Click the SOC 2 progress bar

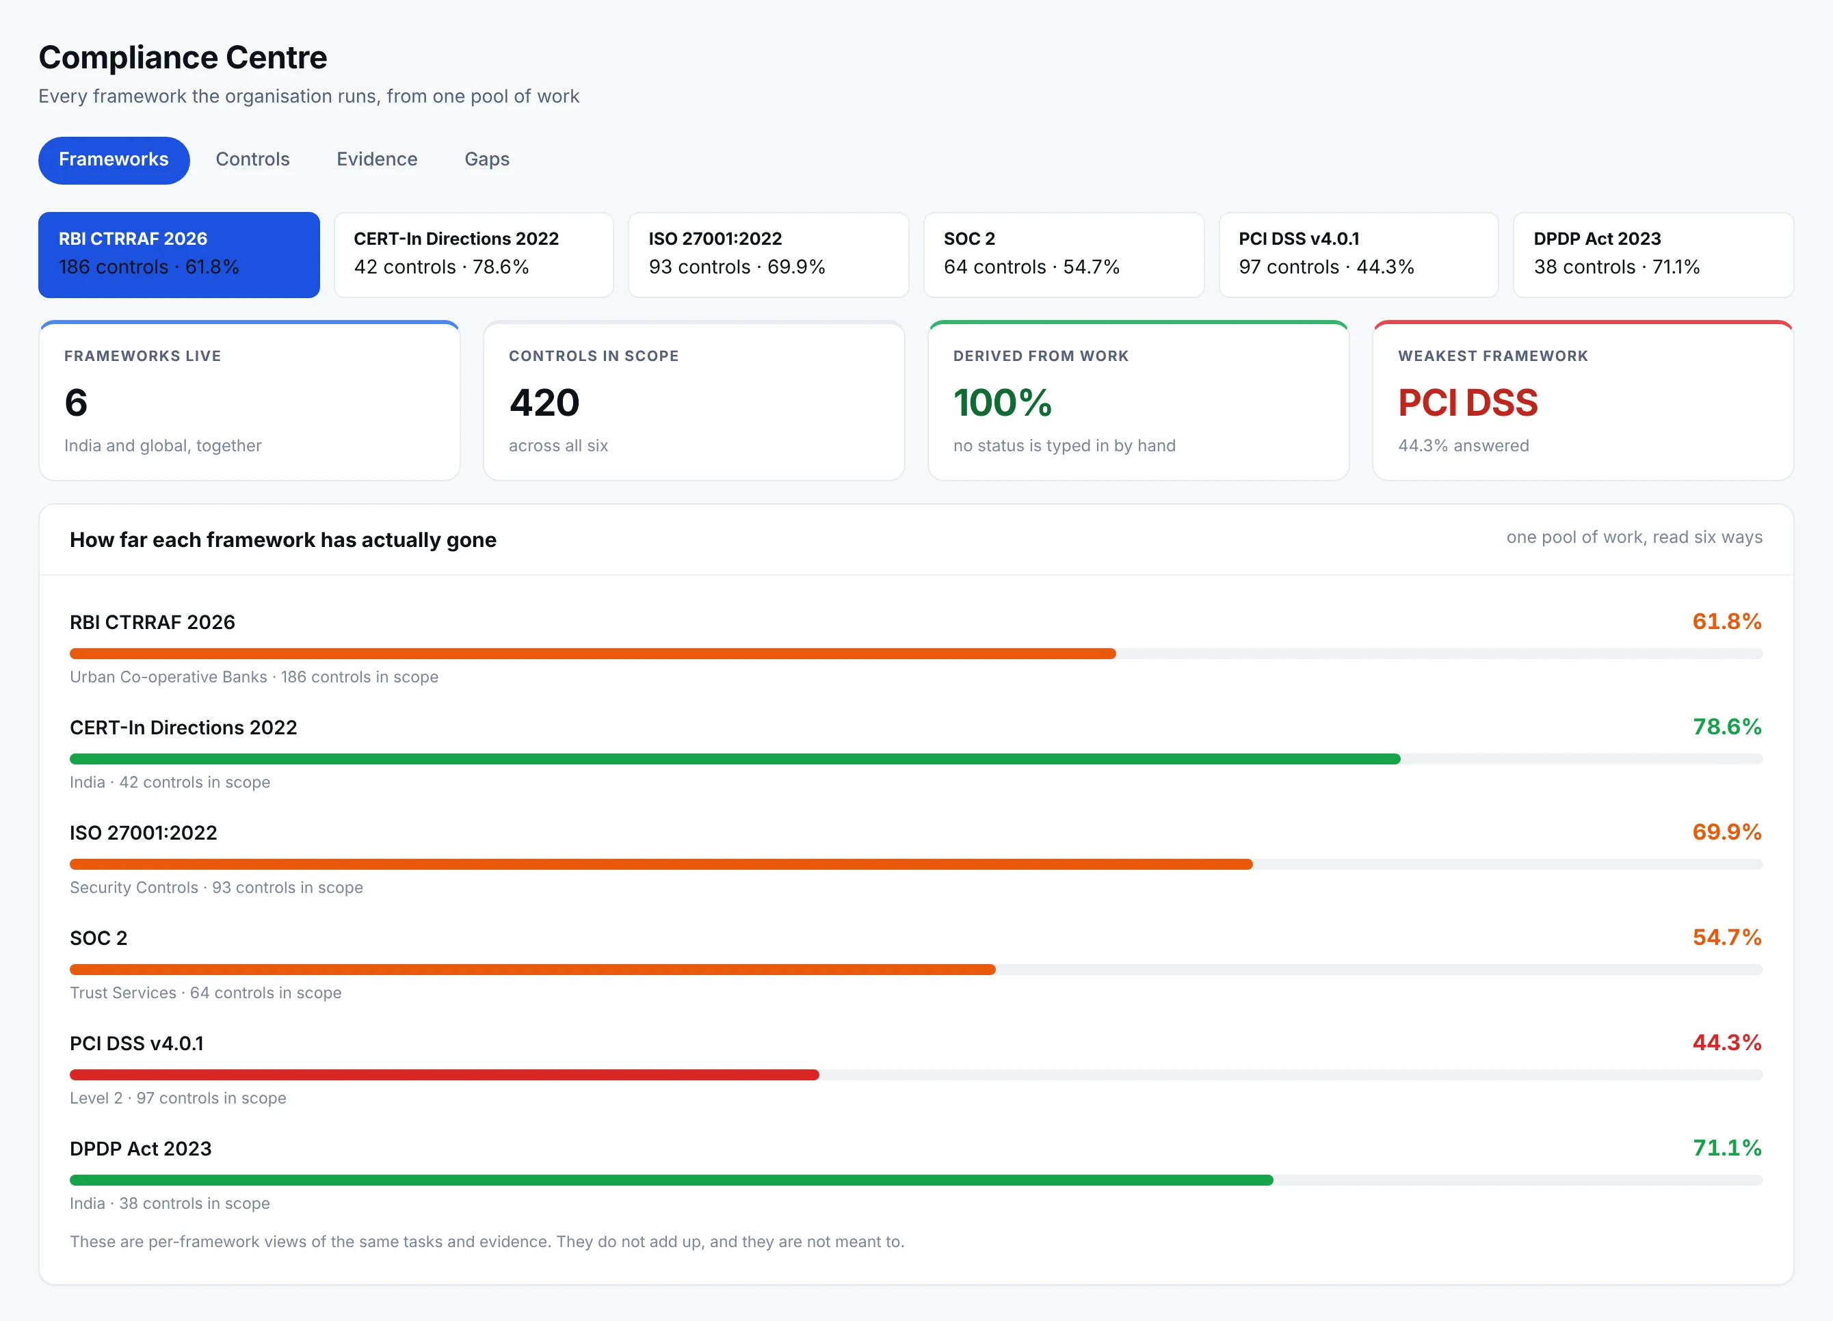(916, 970)
